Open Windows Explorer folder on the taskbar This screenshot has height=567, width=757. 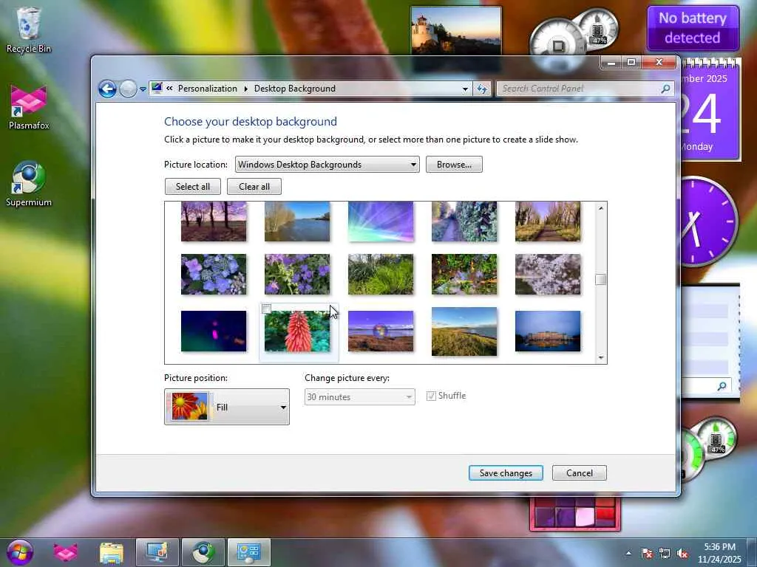112,552
